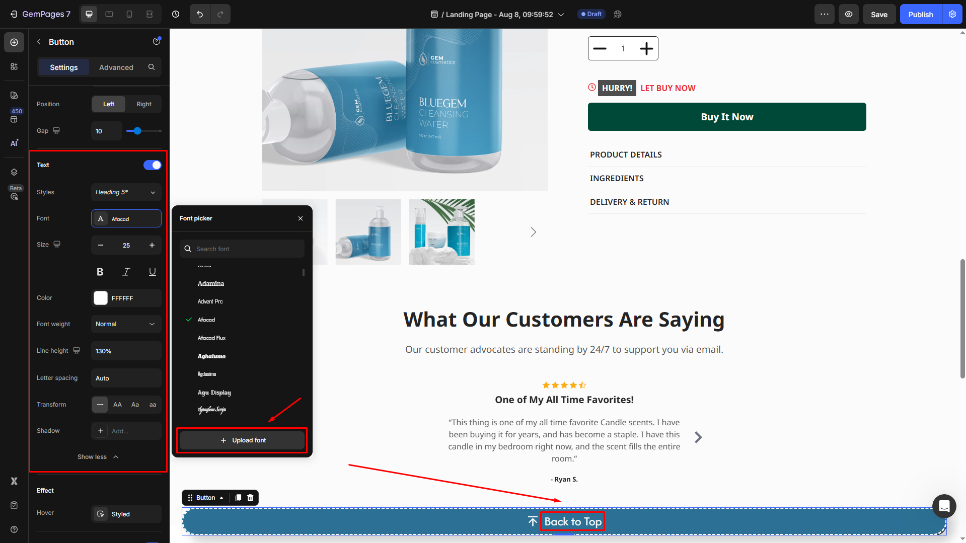
Task: Duplicate the selected Button element
Action: (238, 498)
